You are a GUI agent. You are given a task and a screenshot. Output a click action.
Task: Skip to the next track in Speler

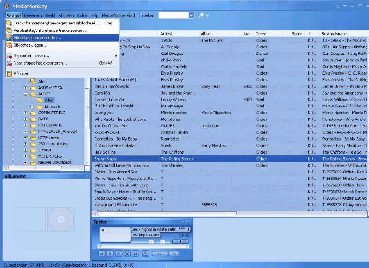pyautogui.click(x=136, y=254)
